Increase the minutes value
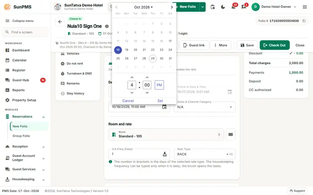The width and height of the screenshot is (313, 195). (x=147, y=78)
